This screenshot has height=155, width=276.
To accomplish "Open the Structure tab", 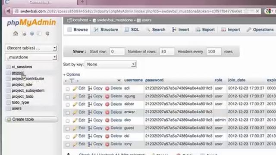I will point(106,30).
